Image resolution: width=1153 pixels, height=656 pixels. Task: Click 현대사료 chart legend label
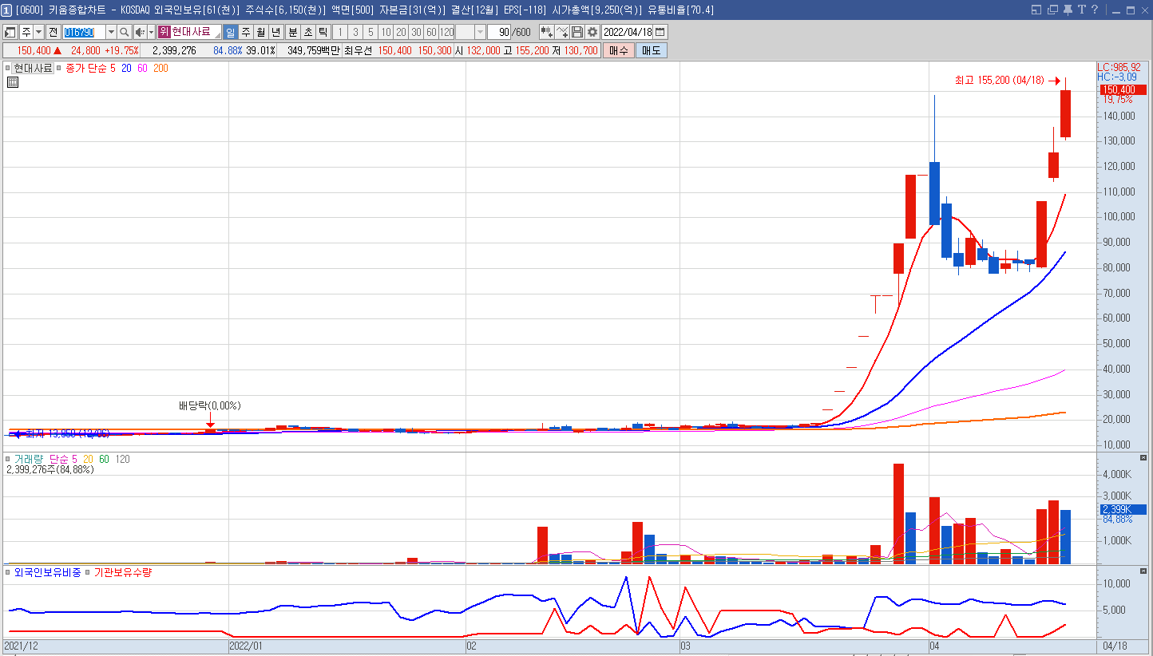33,69
